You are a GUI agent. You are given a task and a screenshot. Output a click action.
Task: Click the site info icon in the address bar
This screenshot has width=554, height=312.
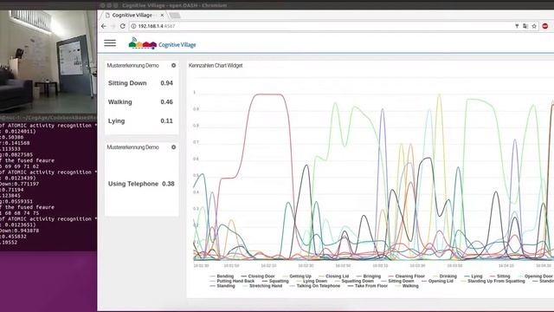click(x=133, y=26)
